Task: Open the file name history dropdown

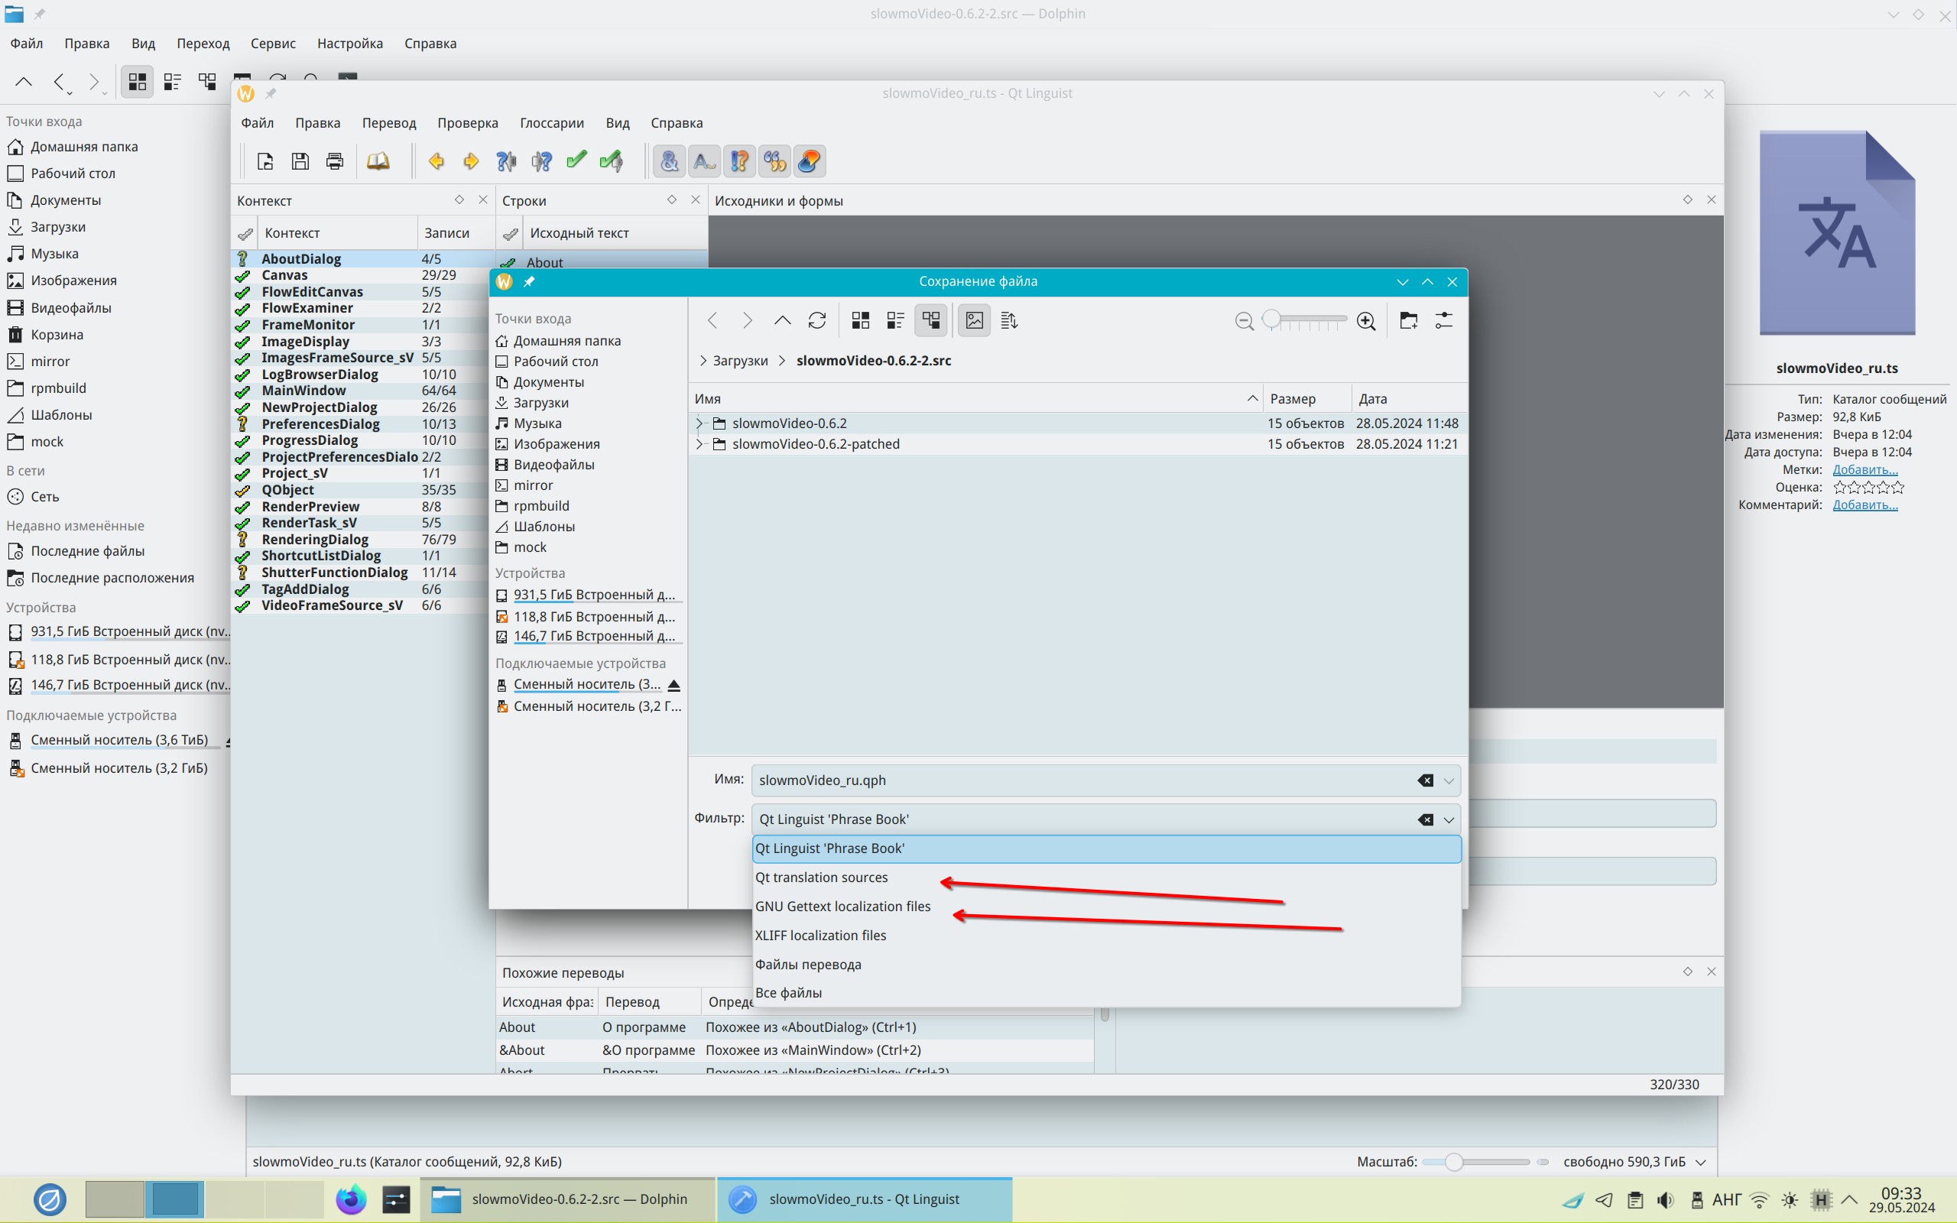Action: tap(1449, 780)
